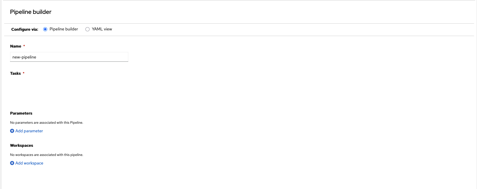Click the Add parameter link text

point(29,131)
